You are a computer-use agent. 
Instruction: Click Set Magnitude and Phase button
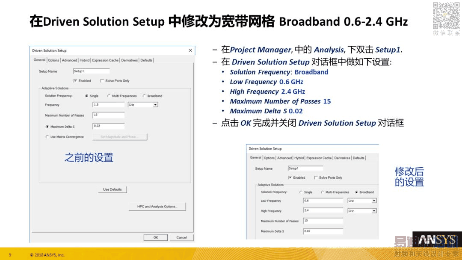point(120,137)
